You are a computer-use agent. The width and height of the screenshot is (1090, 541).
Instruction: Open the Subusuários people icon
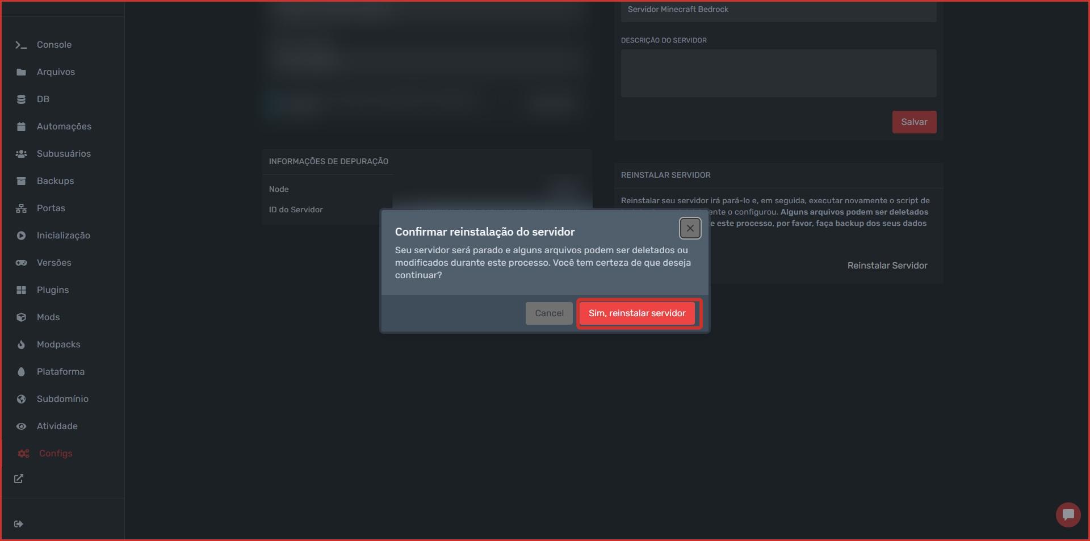coord(21,154)
